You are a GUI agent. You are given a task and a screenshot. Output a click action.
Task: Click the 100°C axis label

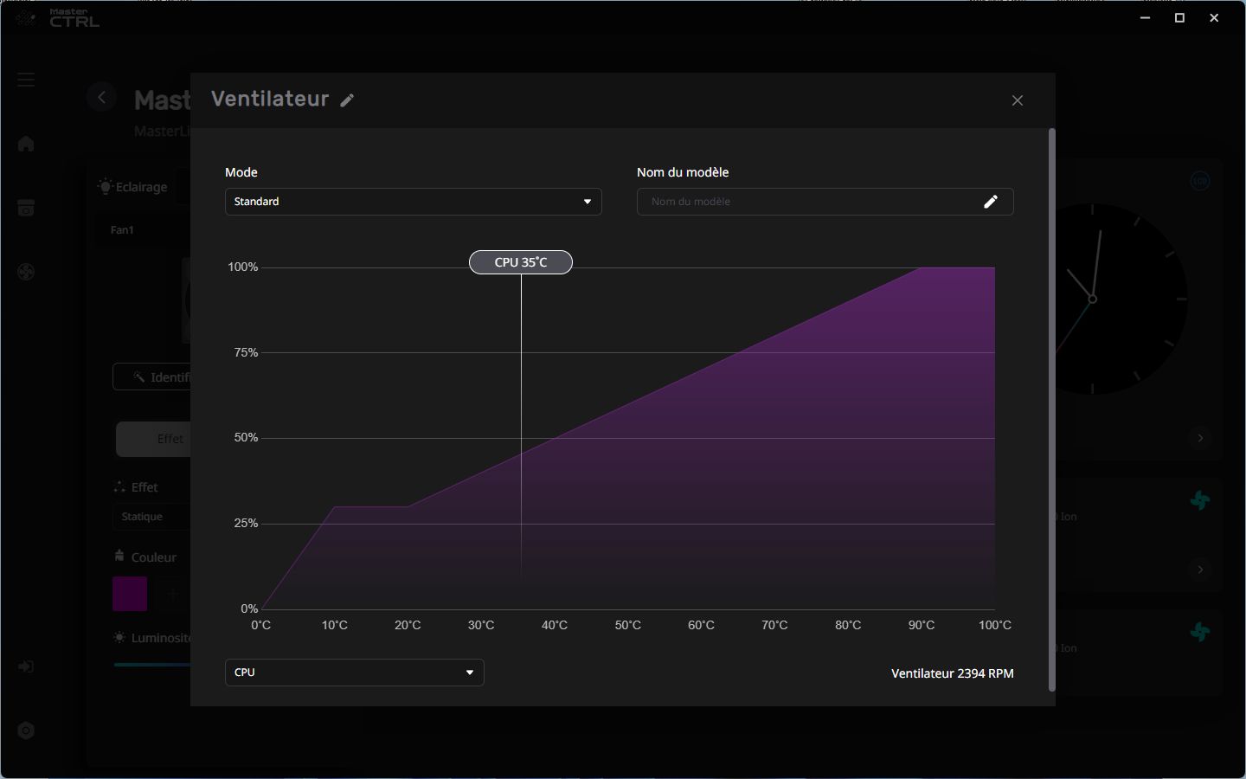pos(995,625)
